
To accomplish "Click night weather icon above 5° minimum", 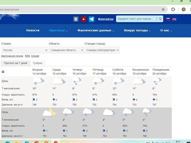I will tap(128, 112).
